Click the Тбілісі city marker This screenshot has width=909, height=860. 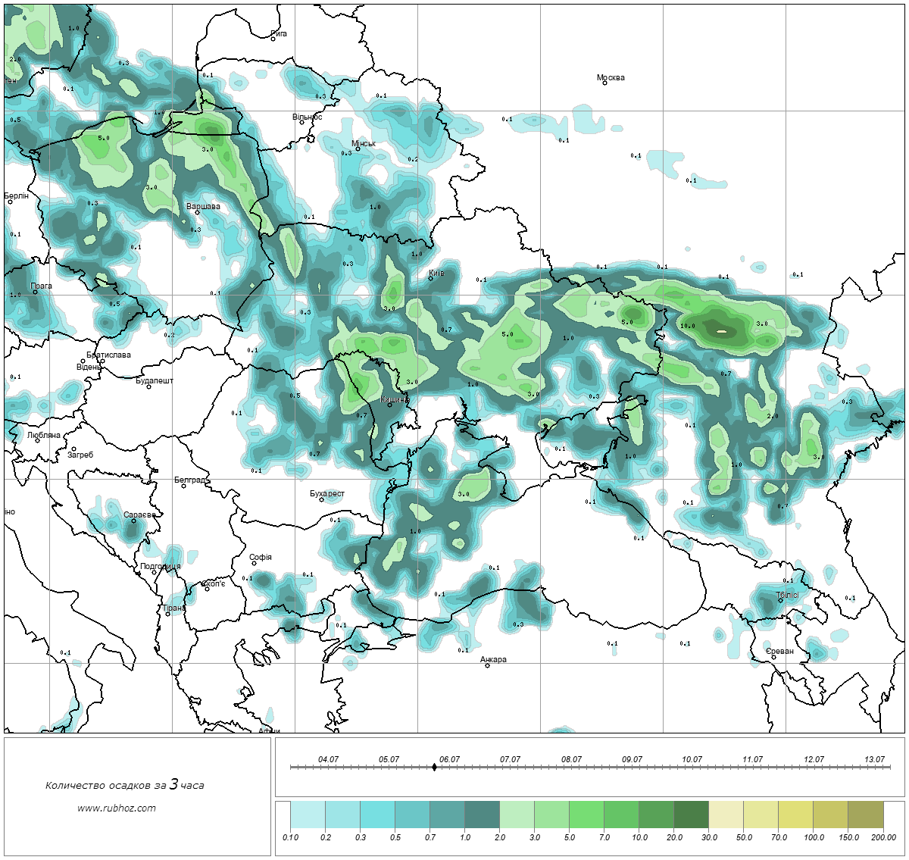781,601
